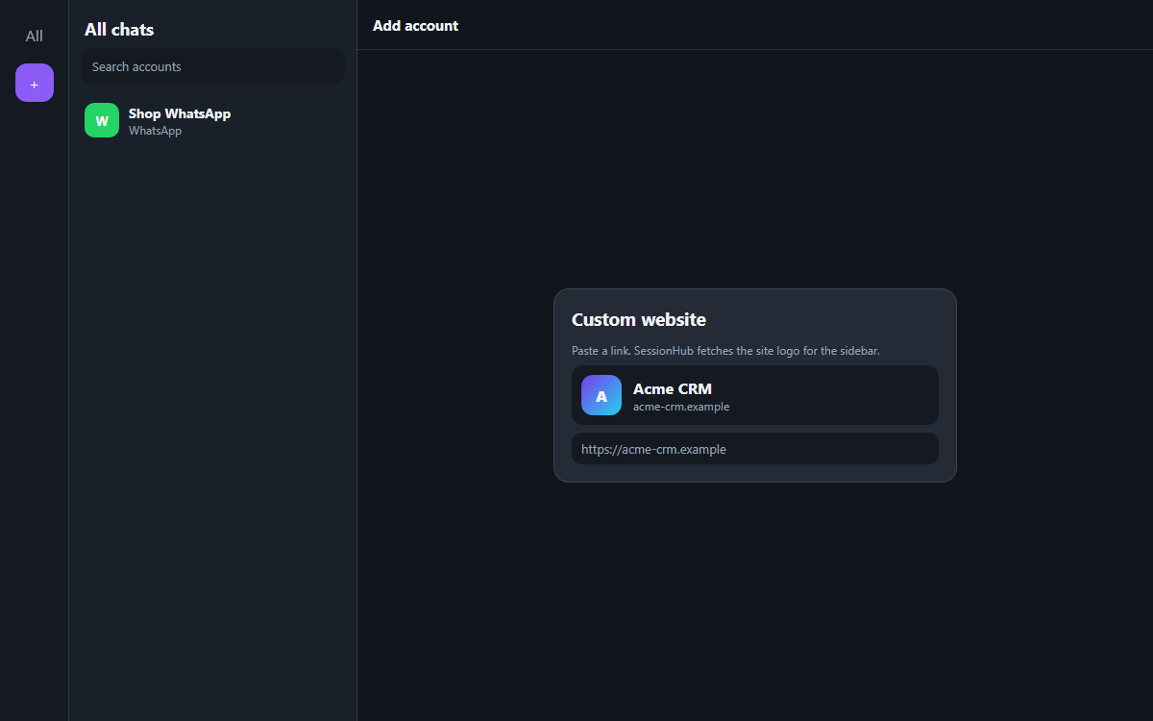Click the Custom website heading

639,319
